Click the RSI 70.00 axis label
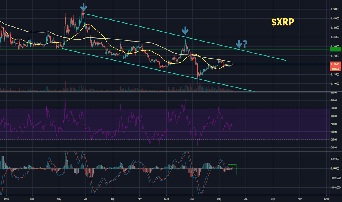This screenshot has width=342, height=202. coord(334,108)
